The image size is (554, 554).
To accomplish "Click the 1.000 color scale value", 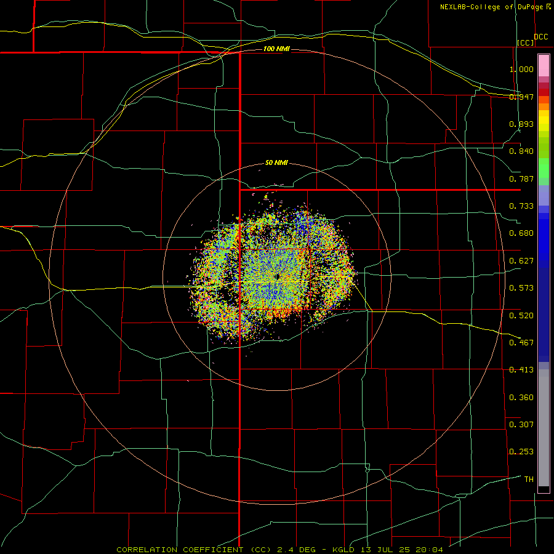I will [521, 69].
